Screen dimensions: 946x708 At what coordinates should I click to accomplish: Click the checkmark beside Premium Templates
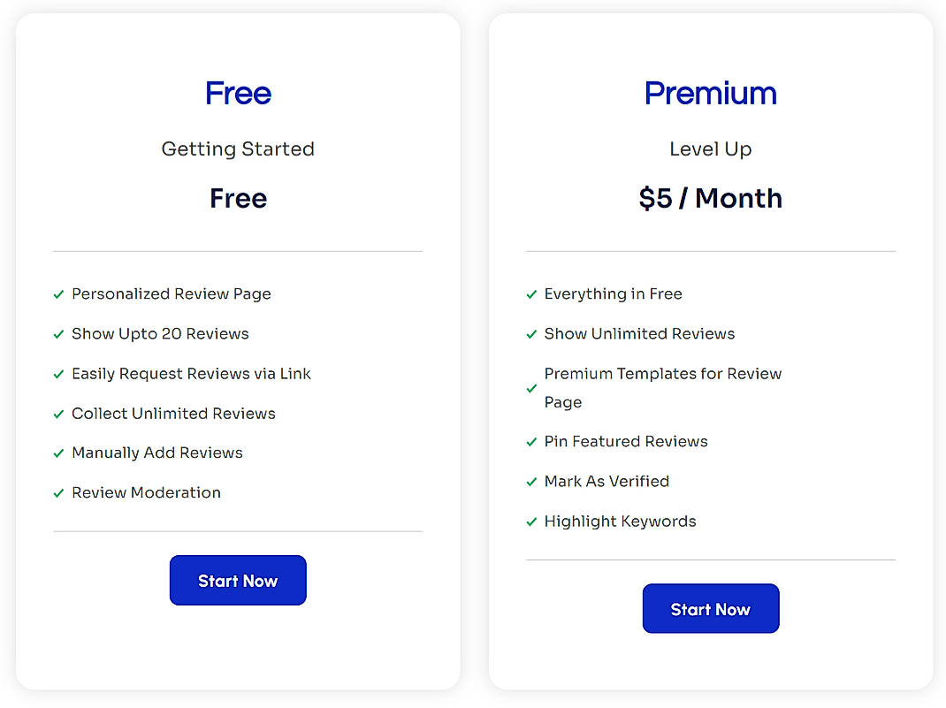(x=531, y=388)
